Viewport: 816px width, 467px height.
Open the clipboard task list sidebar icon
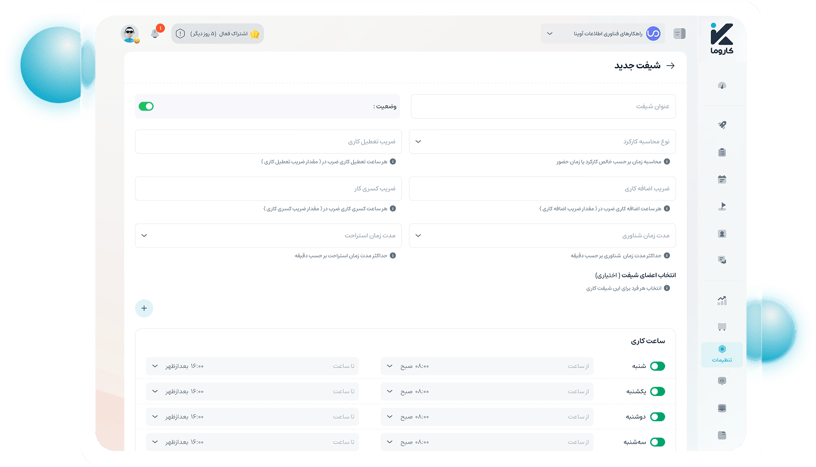click(722, 152)
